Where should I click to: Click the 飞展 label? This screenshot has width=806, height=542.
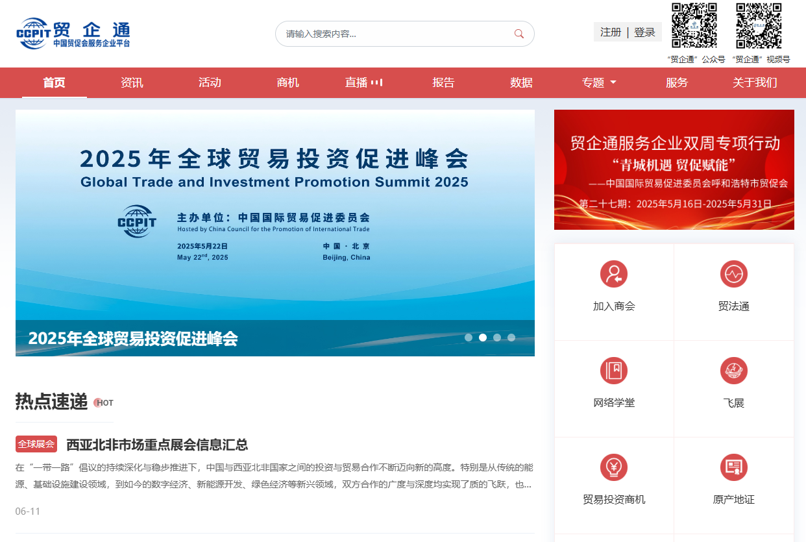(734, 403)
